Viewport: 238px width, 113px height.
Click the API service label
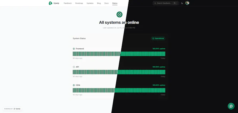77,67
